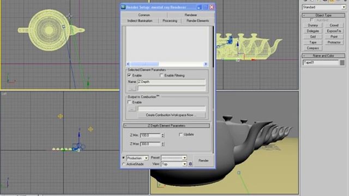Click the Z Max value field
Screen dimensions: 349x196
(x=151, y=144)
